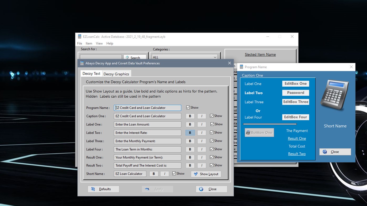Follow the Result One link in the preview

coord(297,138)
